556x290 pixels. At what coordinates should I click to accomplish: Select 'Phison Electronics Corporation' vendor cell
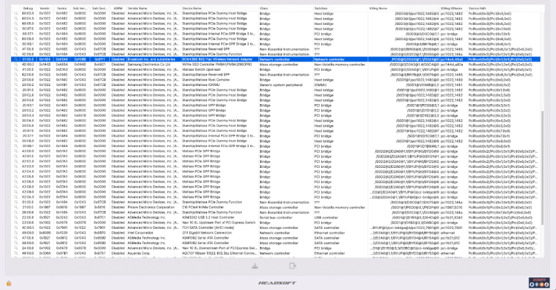click(151, 207)
